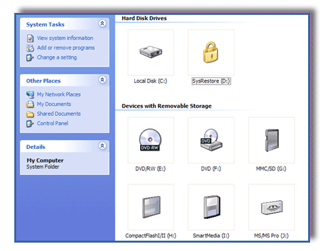Open the Control Panel link
Viewport: 323px width, 251px height.
pos(52,123)
